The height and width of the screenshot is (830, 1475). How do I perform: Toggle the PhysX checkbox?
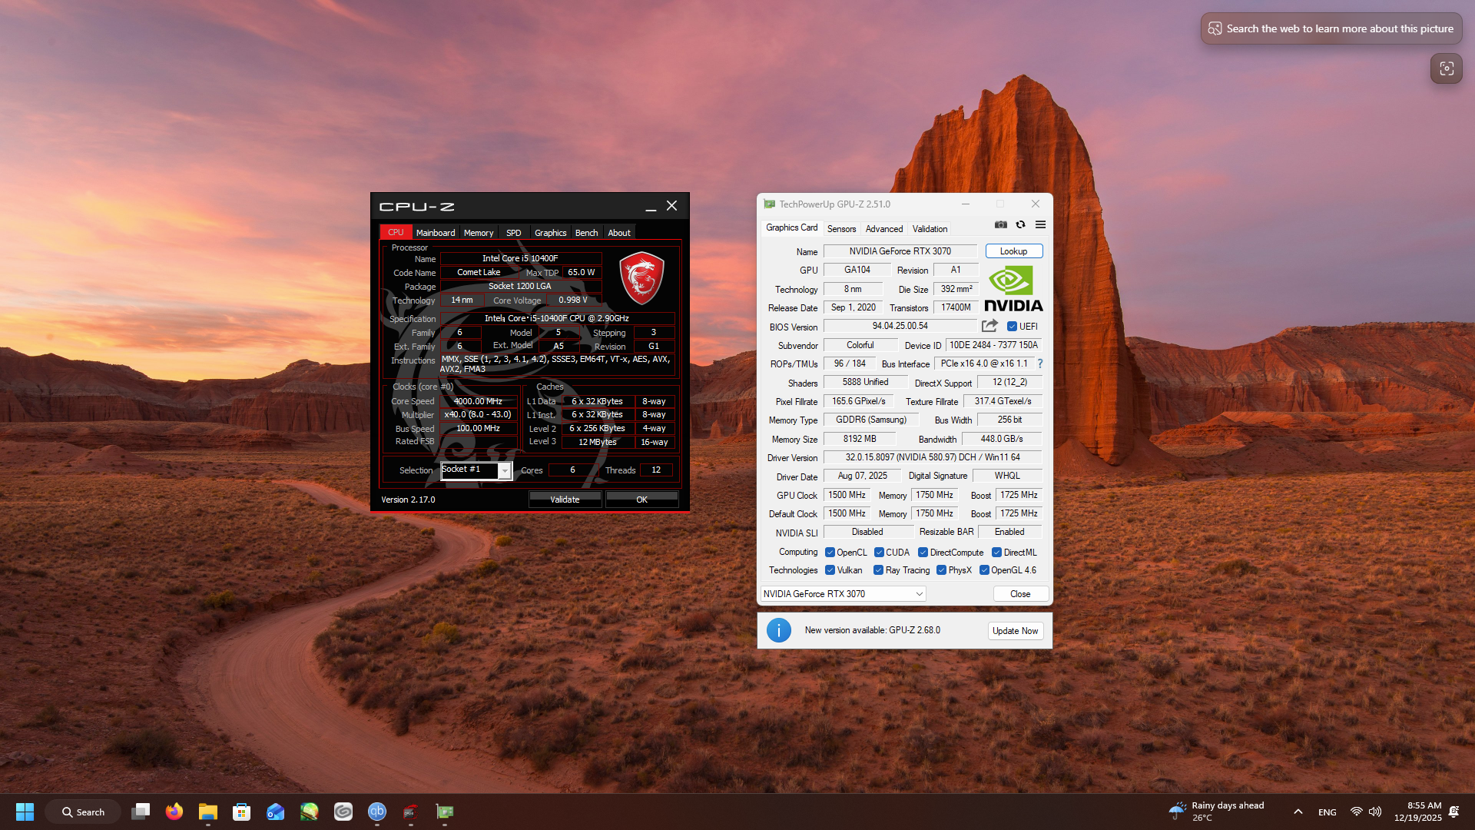point(942,570)
